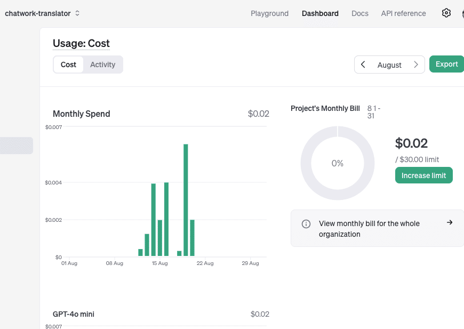Screen dimensions: 464x329
Task: Open the settings gear icon
Action: click(x=446, y=13)
